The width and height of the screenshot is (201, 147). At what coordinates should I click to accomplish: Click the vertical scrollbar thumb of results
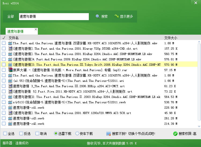click(x=199, y=82)
